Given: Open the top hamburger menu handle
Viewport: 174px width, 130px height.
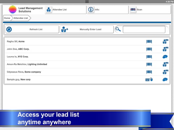Looking at the screenshot, I should click(x=87, y=1).
